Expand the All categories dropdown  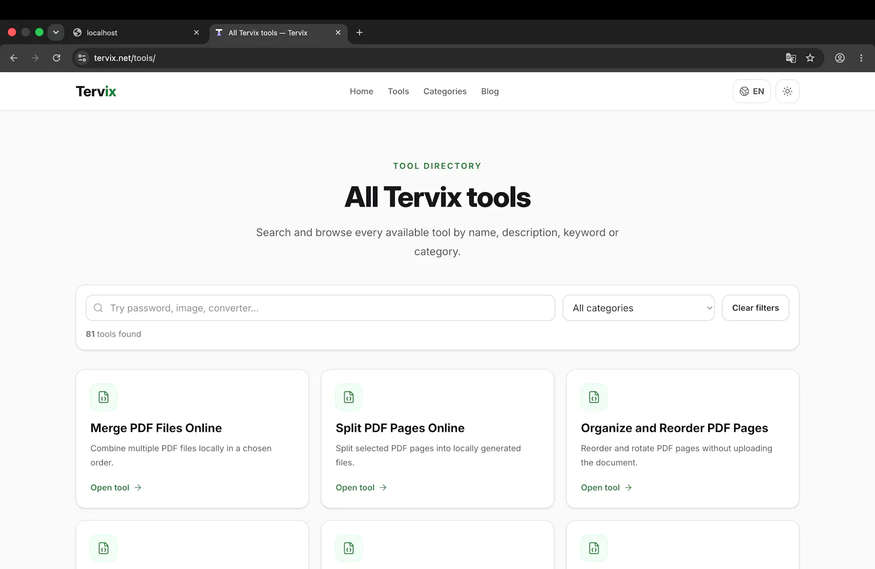pos(639,308)
